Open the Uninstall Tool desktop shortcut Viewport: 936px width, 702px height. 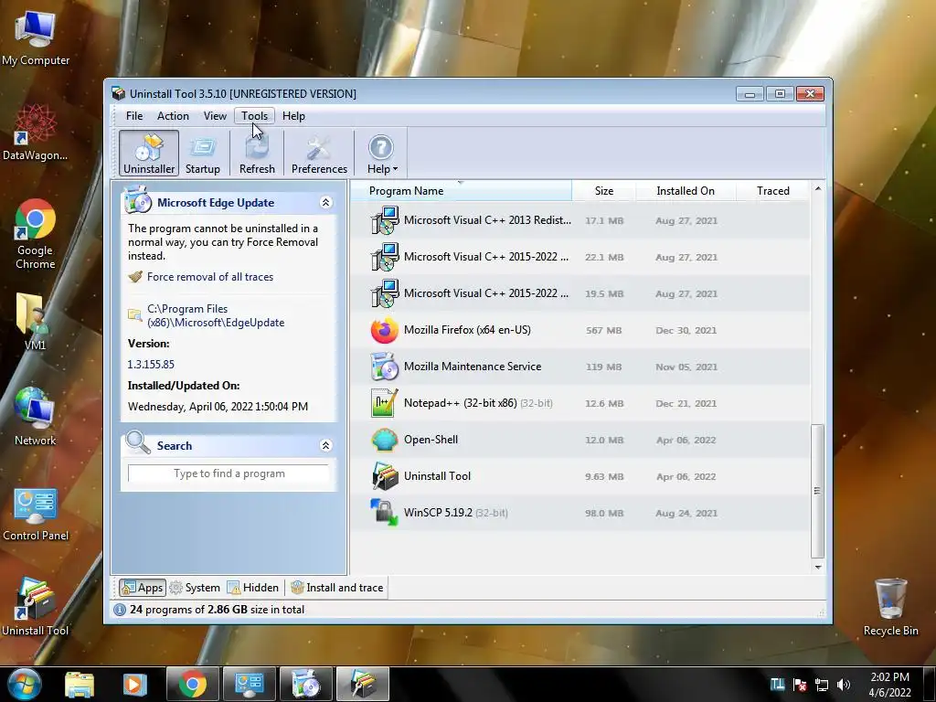coord(36,607)
